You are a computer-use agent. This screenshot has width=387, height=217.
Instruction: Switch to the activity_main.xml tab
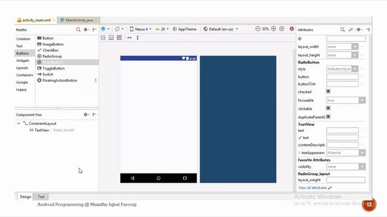click(x=36, y=20)
